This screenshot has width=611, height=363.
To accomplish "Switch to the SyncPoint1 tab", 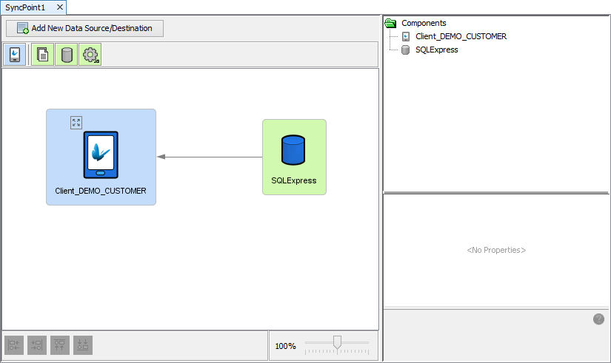I will (25, 7).
